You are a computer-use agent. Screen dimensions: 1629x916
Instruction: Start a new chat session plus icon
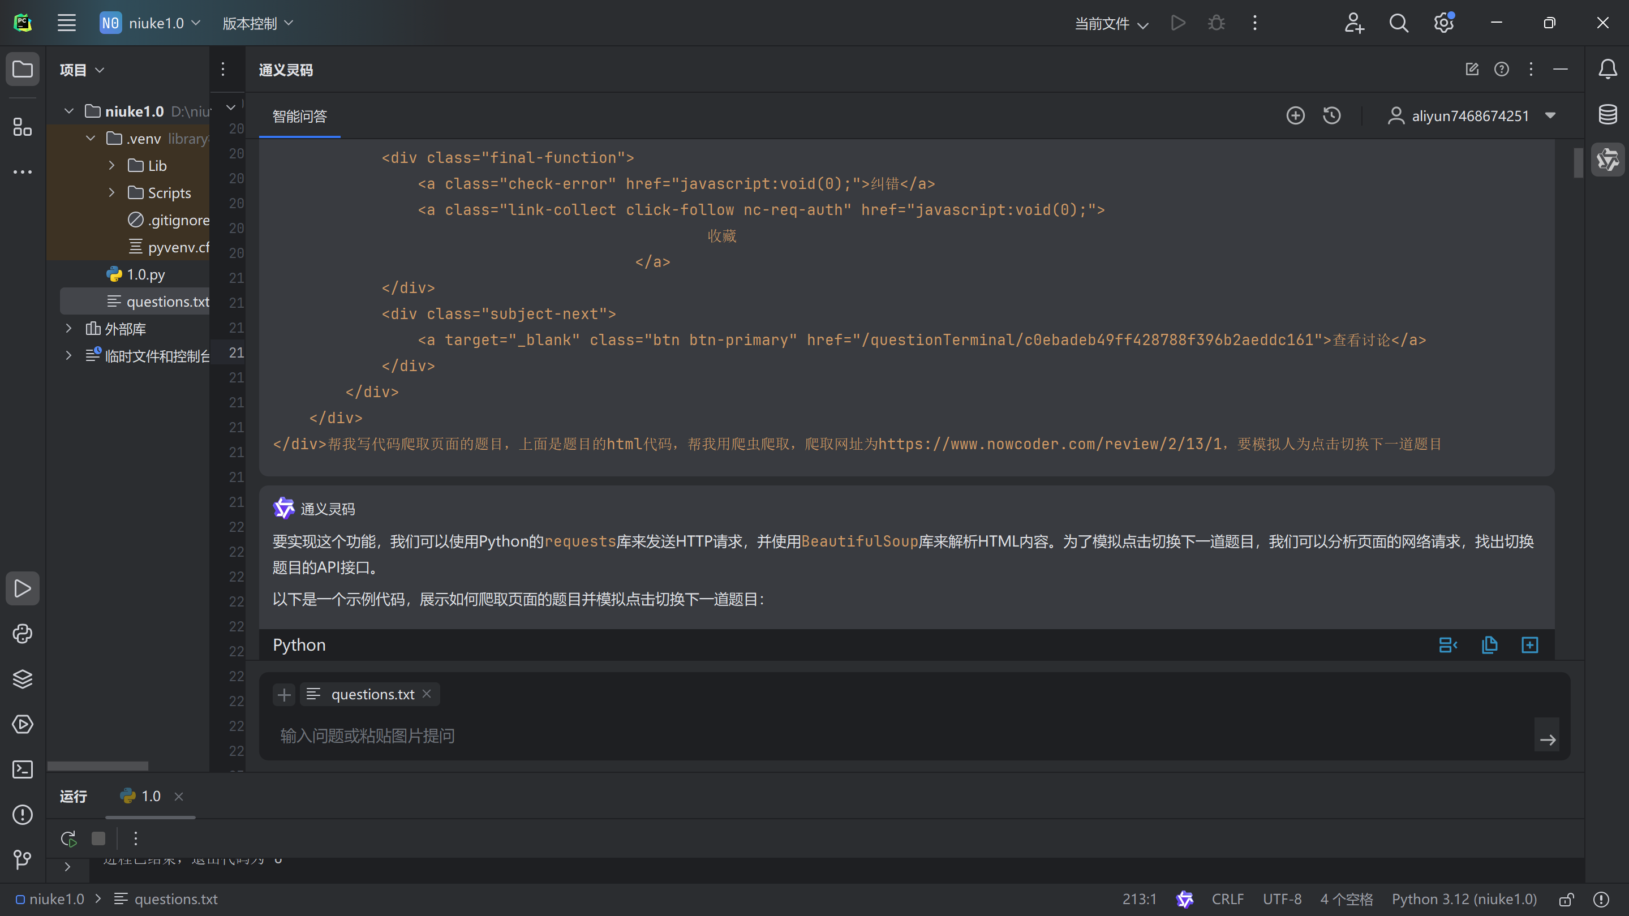pos(1295,115)
